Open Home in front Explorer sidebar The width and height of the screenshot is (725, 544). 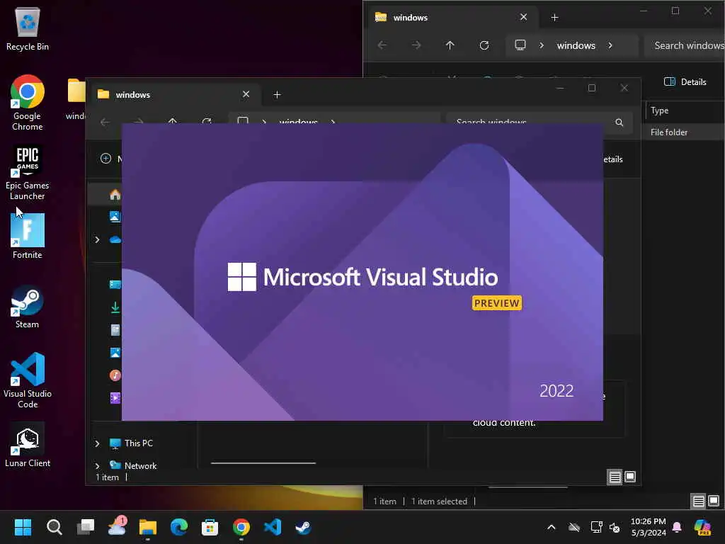tap(115, 195)
